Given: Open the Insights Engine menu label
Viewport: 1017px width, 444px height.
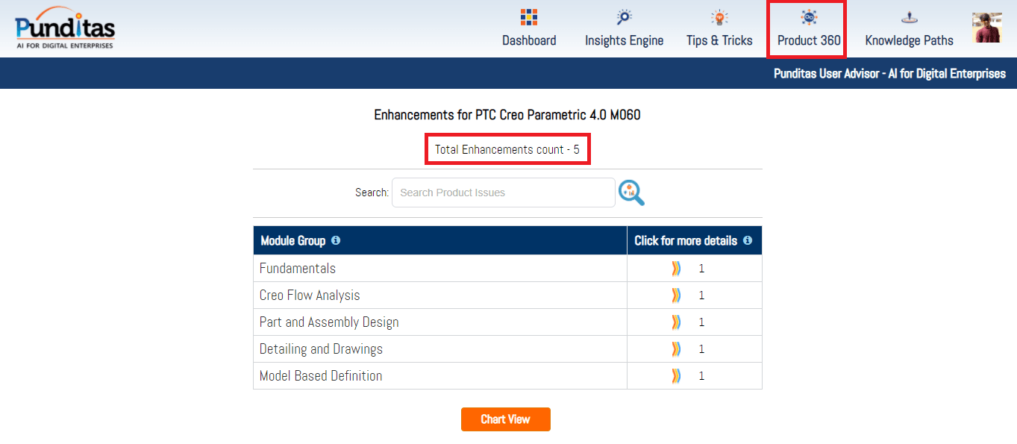Looking at the screenshot, I should (624, 40).
